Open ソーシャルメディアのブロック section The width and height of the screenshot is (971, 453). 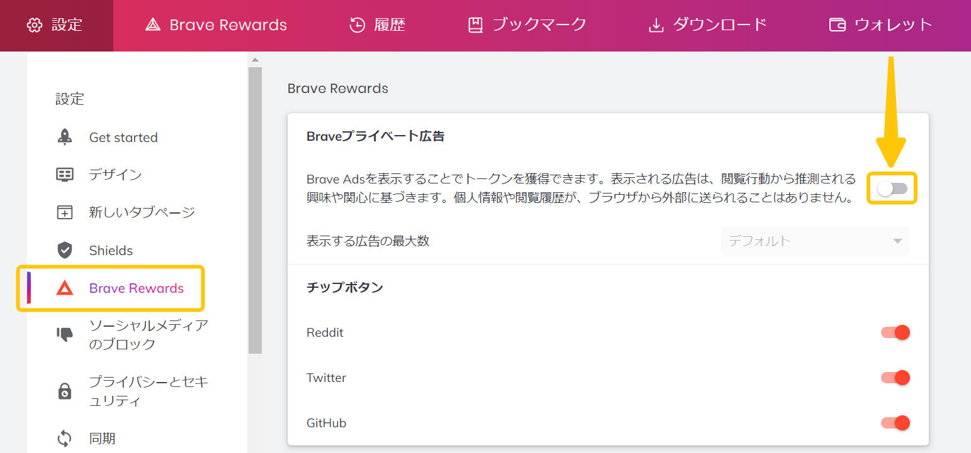(149, 335)
